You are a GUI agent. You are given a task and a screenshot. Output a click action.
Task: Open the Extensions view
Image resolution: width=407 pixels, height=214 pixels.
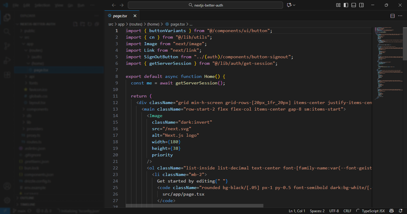pos(7,75)
